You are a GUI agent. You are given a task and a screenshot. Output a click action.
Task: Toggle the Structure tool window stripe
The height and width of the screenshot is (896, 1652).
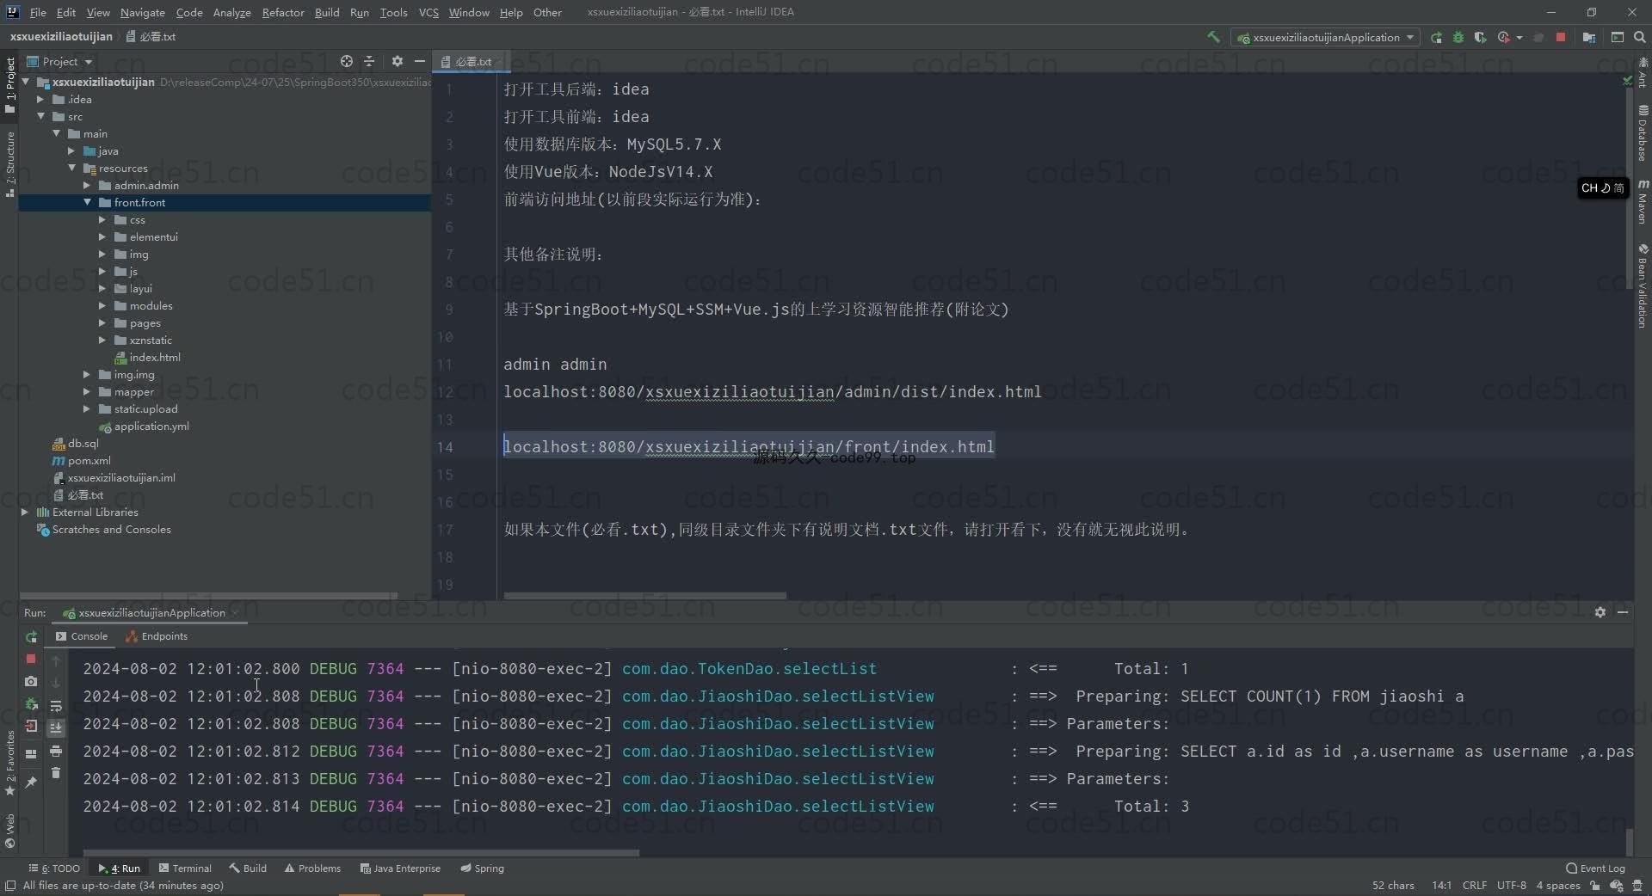9,164
